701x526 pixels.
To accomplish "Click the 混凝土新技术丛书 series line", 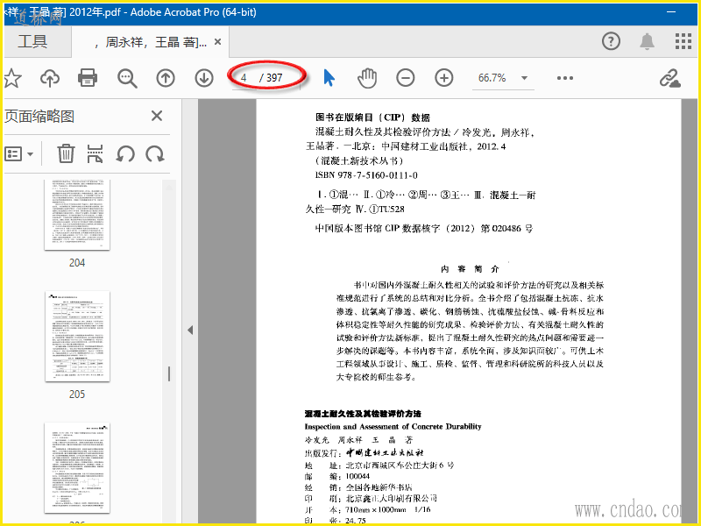I will click(359, 160).
